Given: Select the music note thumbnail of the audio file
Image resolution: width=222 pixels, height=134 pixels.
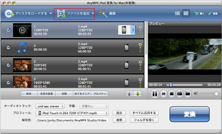Looking at the screenshot, I should [x=22, y=47].
